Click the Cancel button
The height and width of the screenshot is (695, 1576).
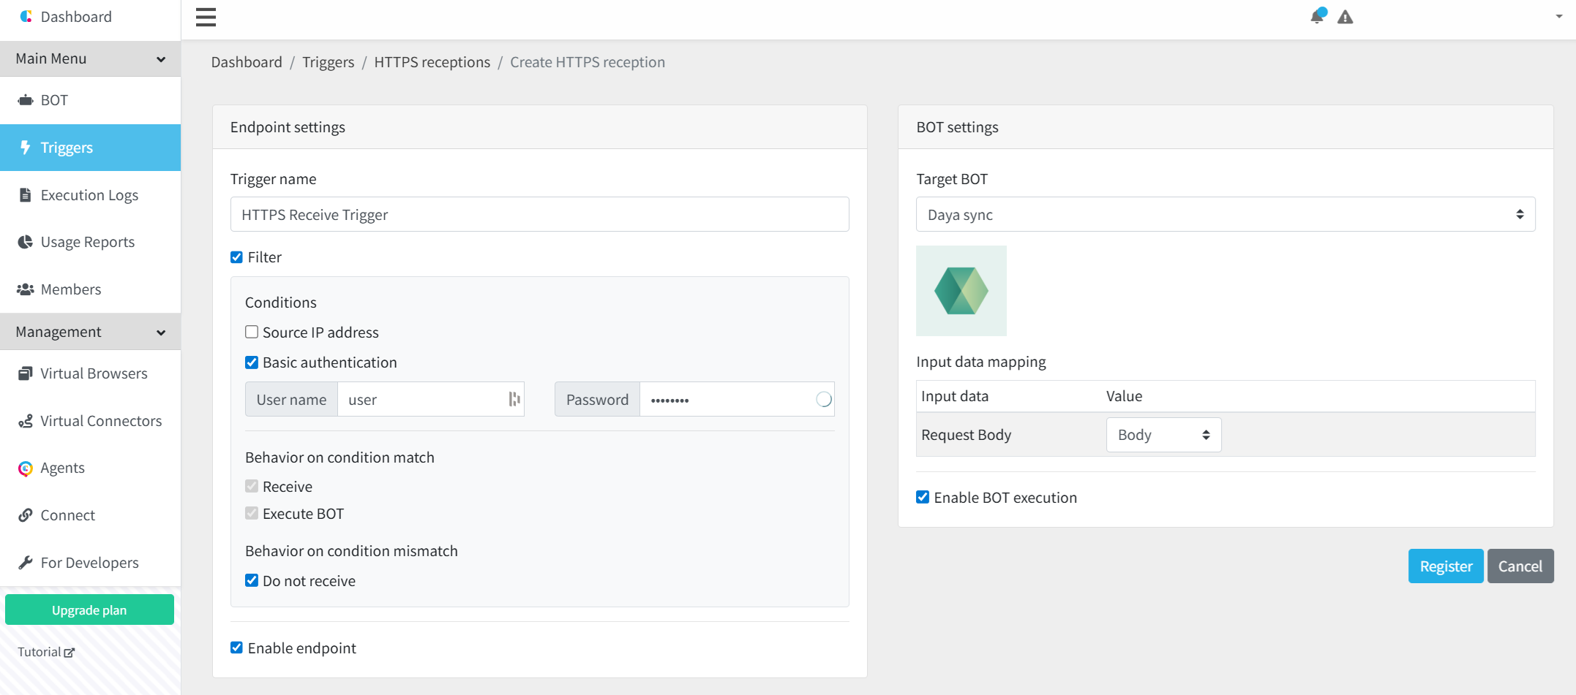1520,566
